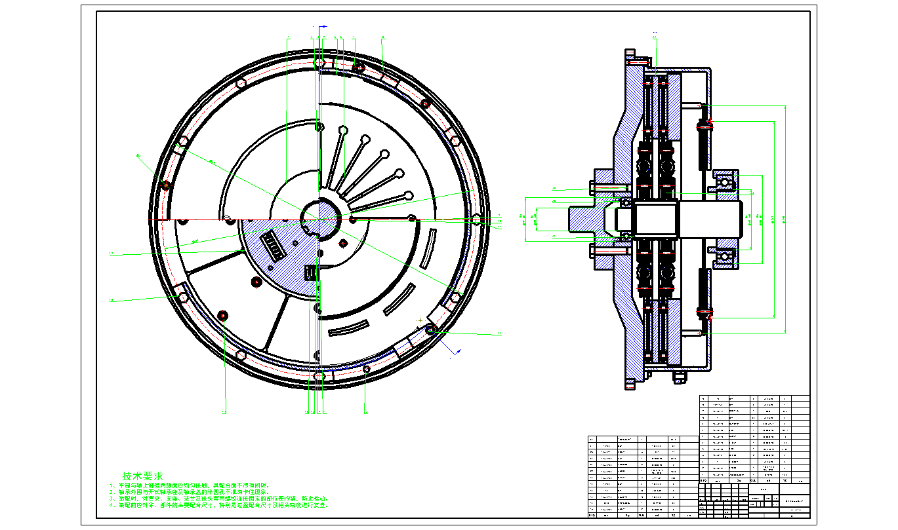Click the title block at bottom right corner

click(754, 501)
